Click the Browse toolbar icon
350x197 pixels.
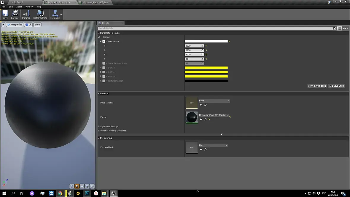pyautogui.click(x=15, y=15)
